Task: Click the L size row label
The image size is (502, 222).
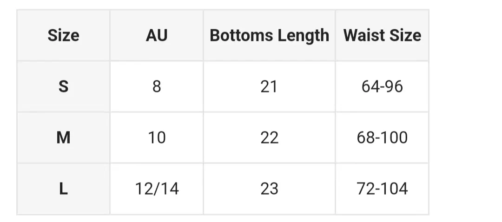Action: tap(63, 189)
